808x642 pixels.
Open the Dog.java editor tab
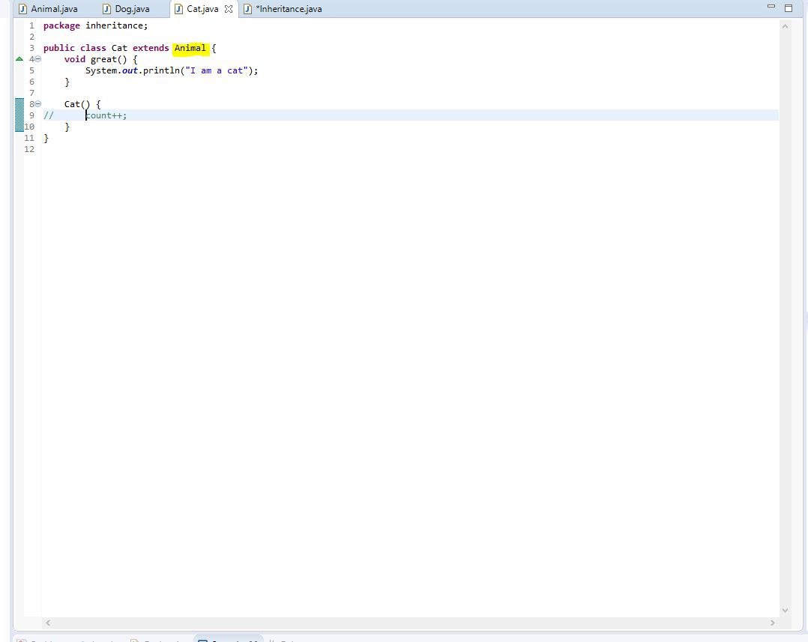(126, 9)
